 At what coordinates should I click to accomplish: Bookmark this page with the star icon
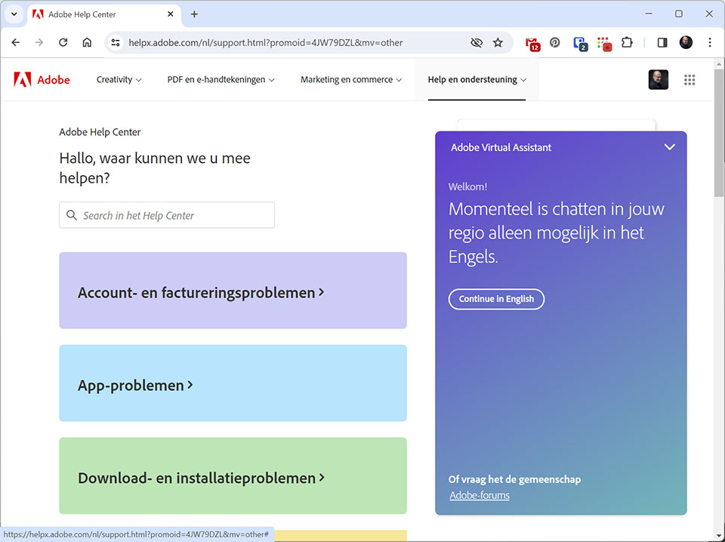click(x=498, y=42)
